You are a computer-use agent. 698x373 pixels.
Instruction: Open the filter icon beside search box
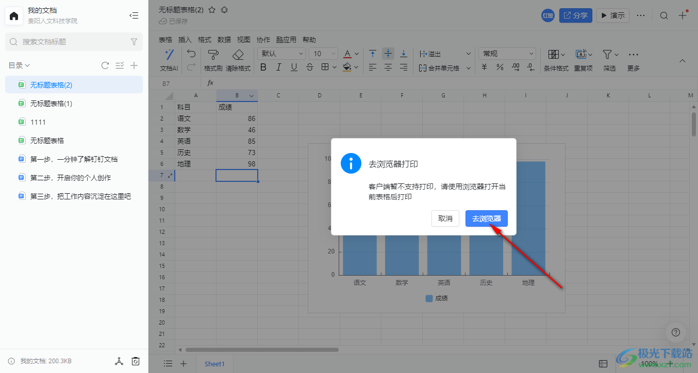coord(134,42)
